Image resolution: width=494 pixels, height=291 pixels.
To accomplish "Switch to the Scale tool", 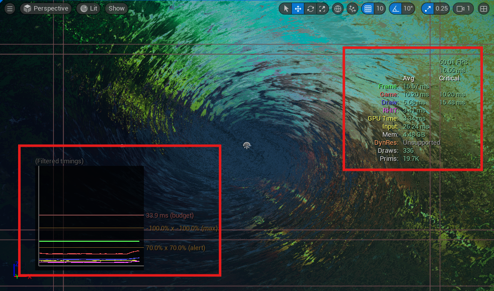I will [x=321, y=9].
